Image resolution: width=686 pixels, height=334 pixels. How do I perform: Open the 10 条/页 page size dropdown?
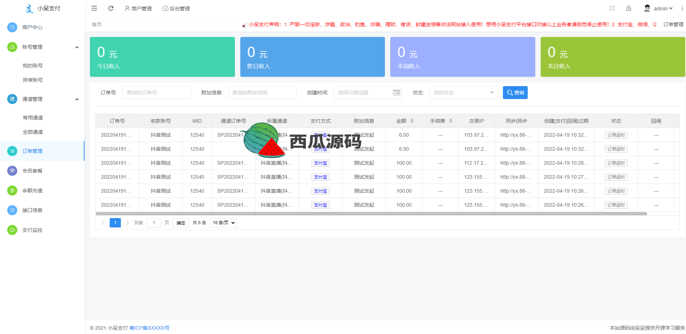pos(223,223)
